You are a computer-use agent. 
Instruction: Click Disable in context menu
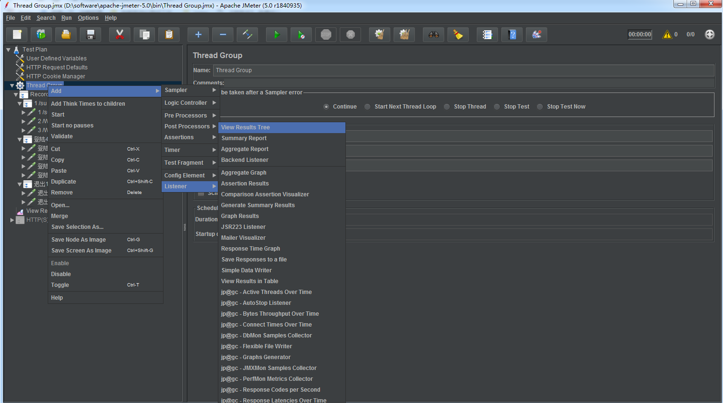pos(105,274)
